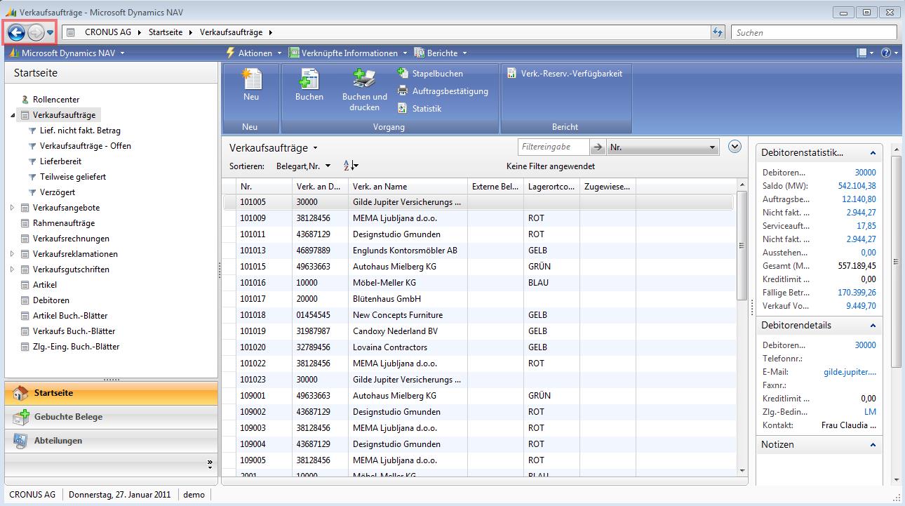The height and width of the screenshot is (506, 905).
Task: Collapse the Debitorendetails factbox
Action: 873,326
